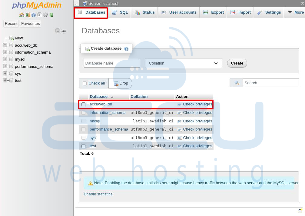Open the Status tab
This screenshot has height=216, width=305.
144,12
